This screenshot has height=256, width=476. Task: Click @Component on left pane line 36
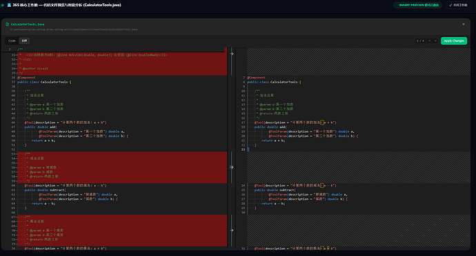pyautogui.click(x=26, y=78)
